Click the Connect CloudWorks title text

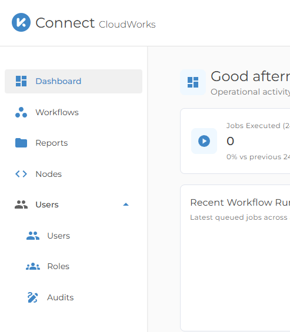(96, 23)
